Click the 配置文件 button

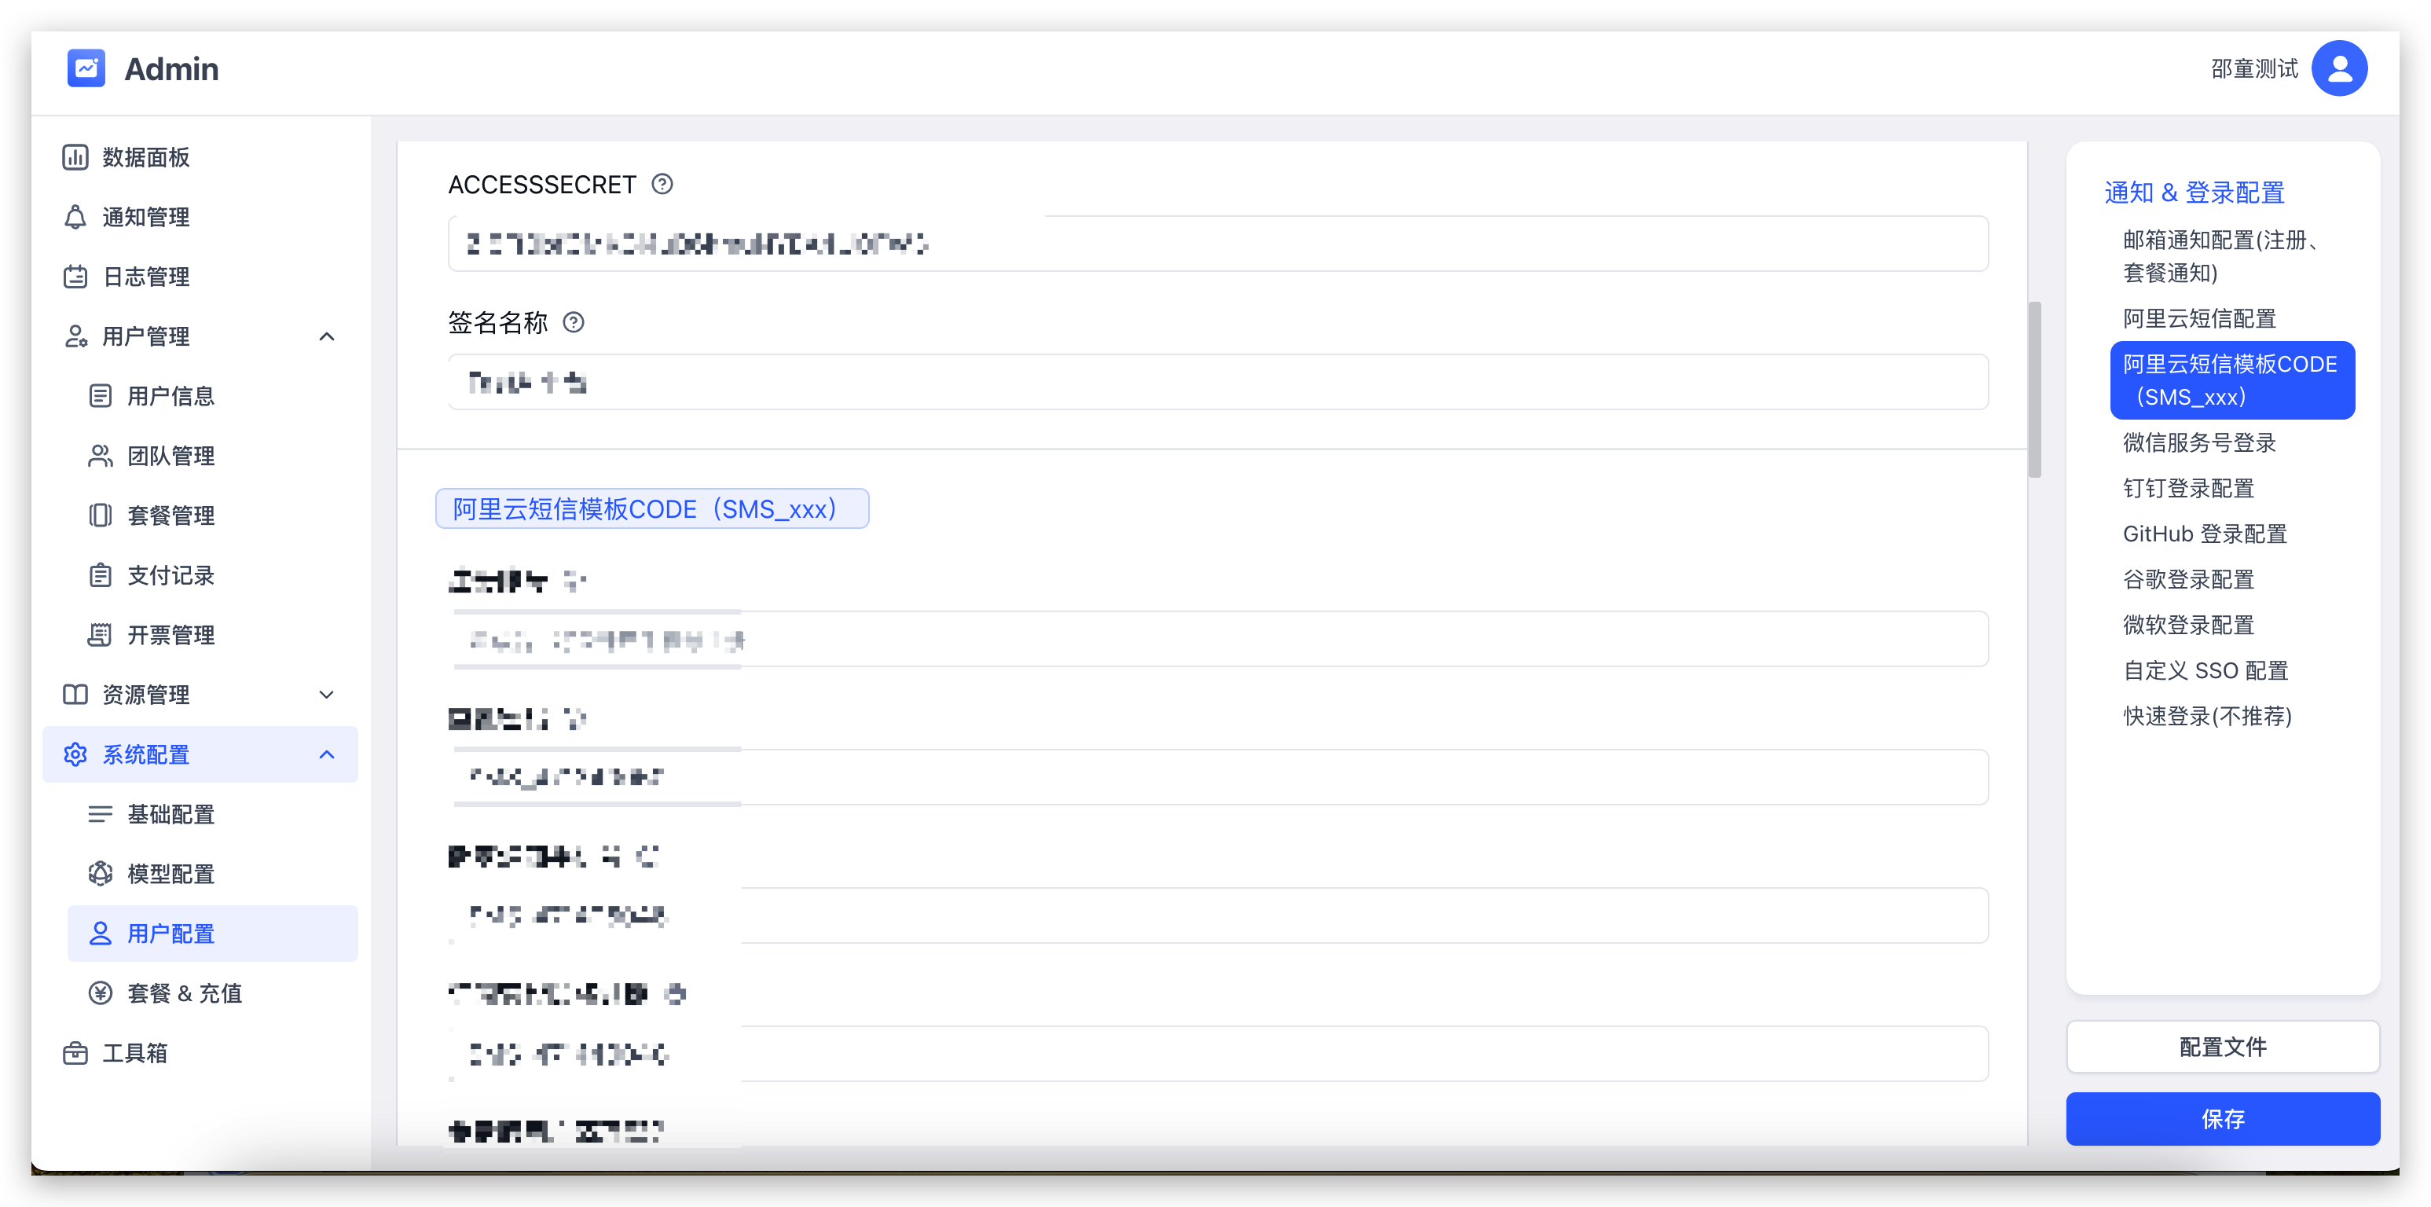(2223, 1047)
